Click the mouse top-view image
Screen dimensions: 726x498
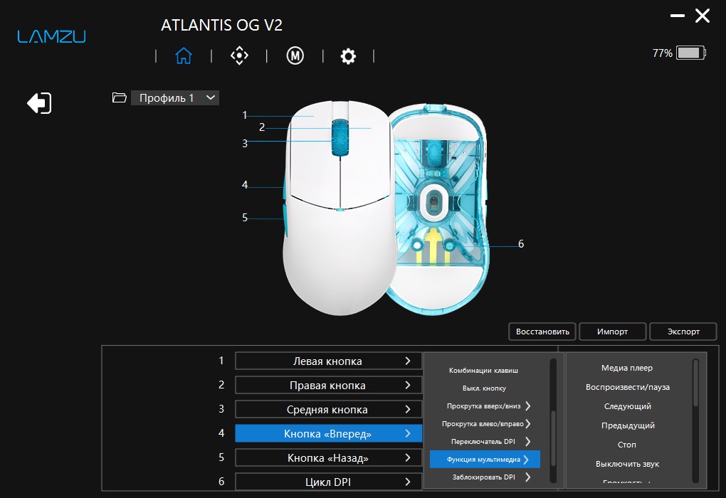[x=340, y=208]
